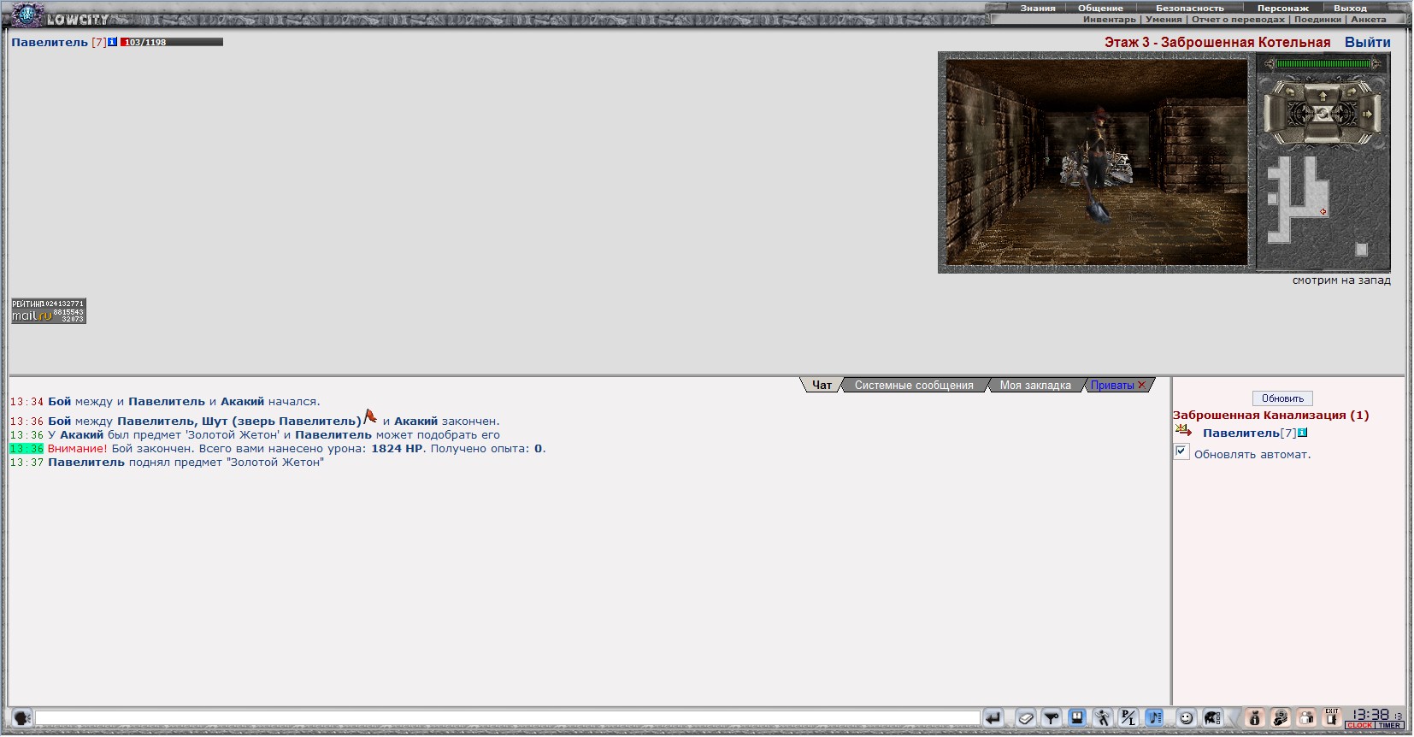This screenshot has width=1414, height=737.
Task: Click the two people friends icon
Action: point(1306,718)
